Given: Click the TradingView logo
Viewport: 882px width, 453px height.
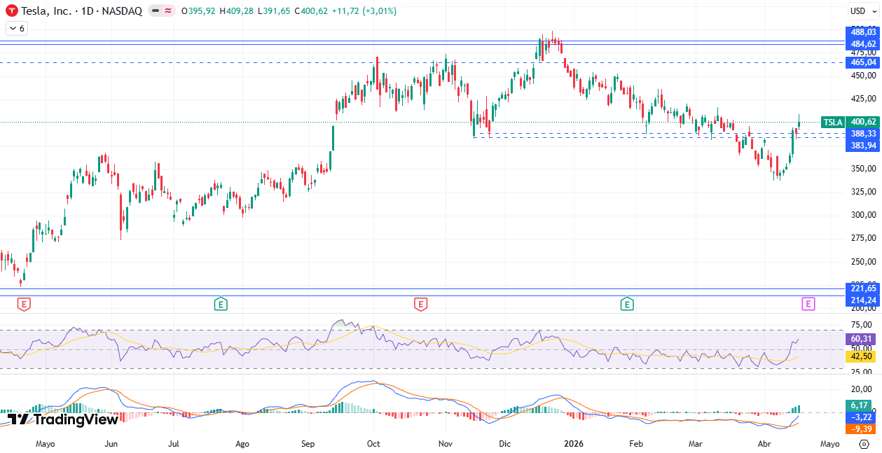Looking at the screenshot, I should pos(63,419).
